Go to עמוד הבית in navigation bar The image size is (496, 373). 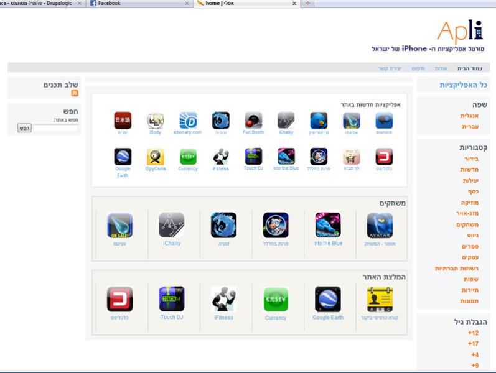pyautogui.click(x=469, y=68)
